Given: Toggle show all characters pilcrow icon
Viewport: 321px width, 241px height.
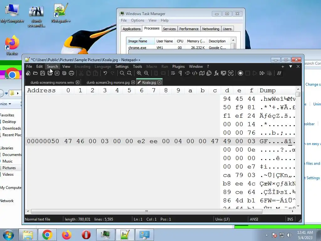Looking at the screenshot, I should [x=180, y=73].
